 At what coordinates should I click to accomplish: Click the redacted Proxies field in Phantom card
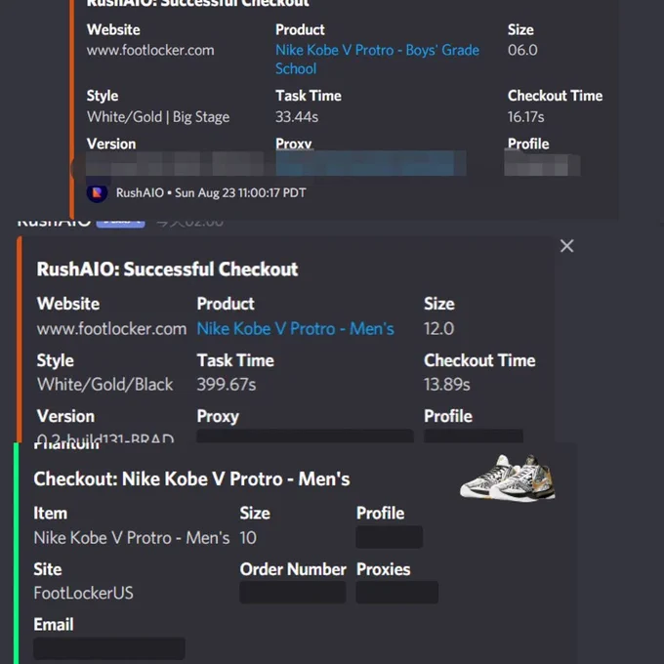pyautogui.click(x=396, y=592)
